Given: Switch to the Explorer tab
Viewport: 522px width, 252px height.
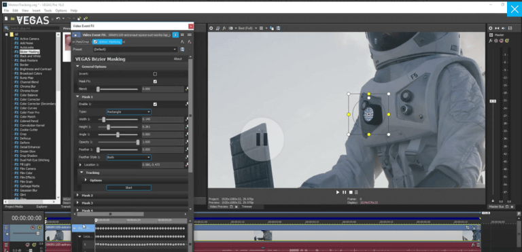Looking at the screenshot, I should [x=42, y=206].
